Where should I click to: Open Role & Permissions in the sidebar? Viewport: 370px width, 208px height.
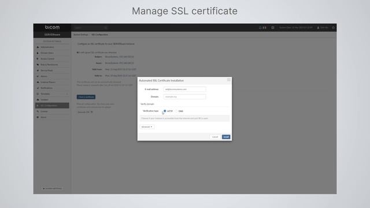(x=52, y=65)
